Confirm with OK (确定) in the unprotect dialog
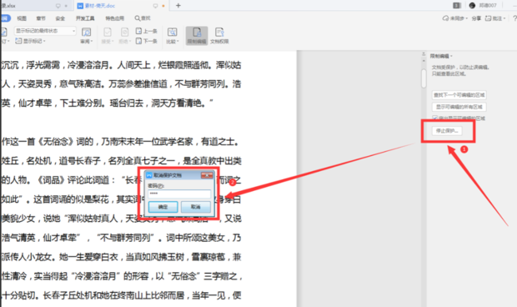Screen dimensions: 517x307 (x=163, y=207)
